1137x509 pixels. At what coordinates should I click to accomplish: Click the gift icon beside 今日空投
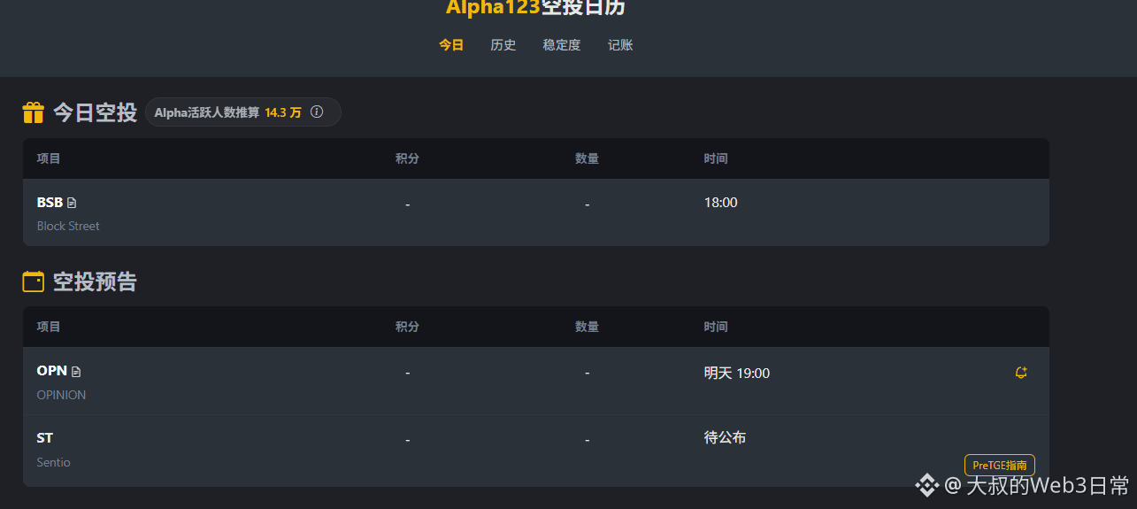[34, 112]
